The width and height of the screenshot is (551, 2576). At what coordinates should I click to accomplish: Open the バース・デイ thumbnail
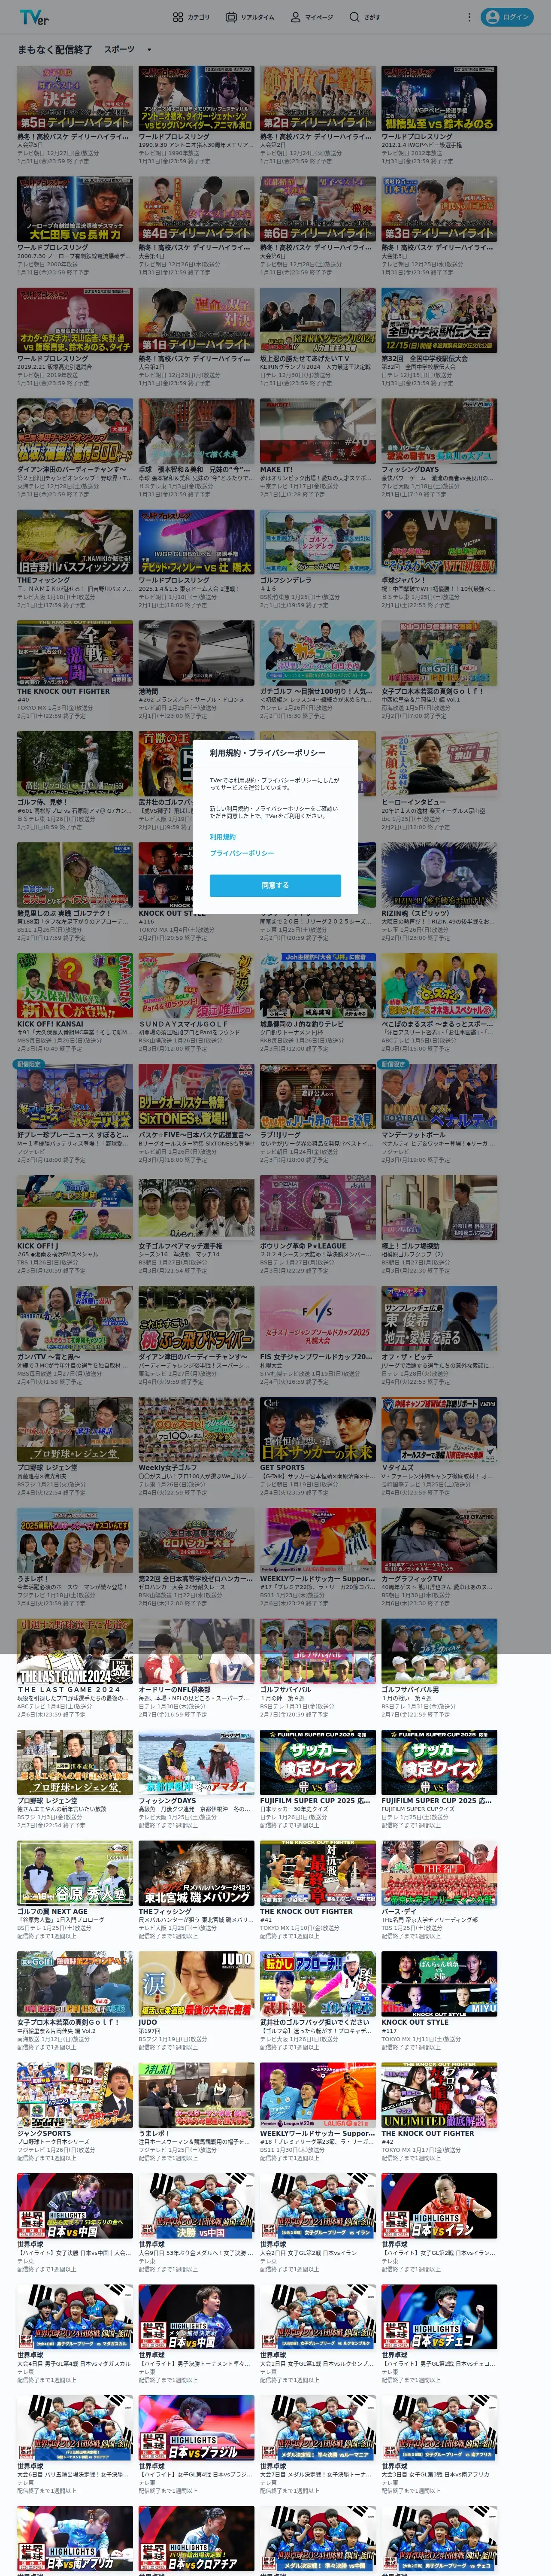(x=439, y=1874)
